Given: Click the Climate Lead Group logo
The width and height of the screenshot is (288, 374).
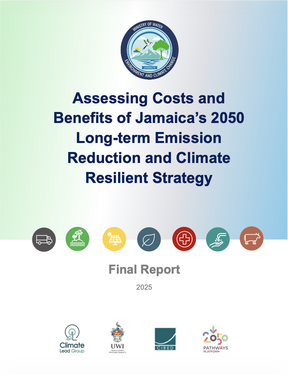Looking at the screenshot, I should [72, 339].
